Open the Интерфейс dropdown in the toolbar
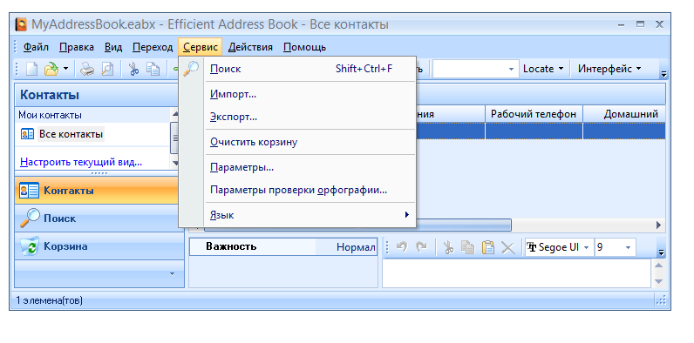Image resolution: width=694 pixels, height=343 pixels. pos(609,69)
